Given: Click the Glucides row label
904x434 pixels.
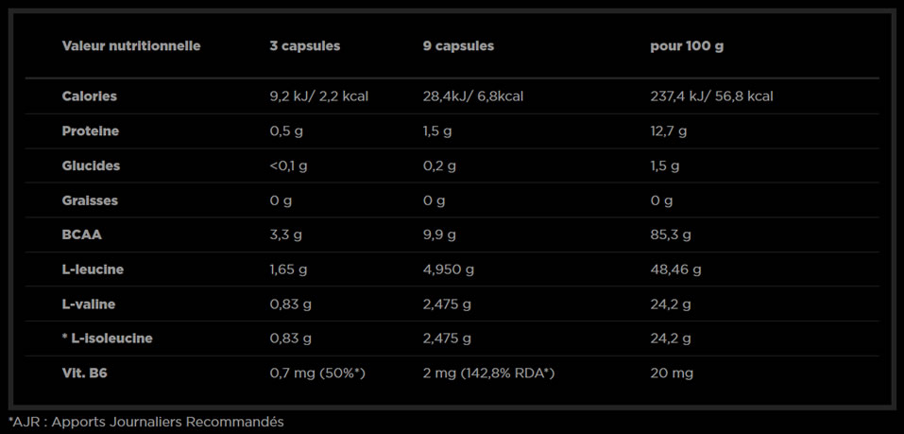Looking at the screenshot, I should pyautogui.click(x=91, y=165).
